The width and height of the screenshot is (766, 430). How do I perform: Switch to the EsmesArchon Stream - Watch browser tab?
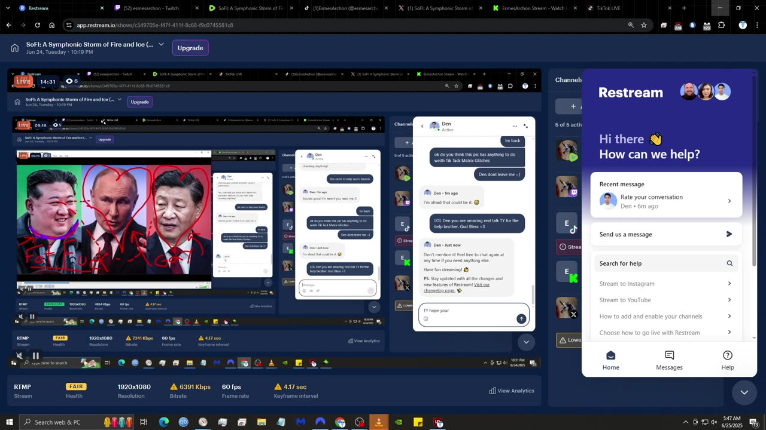(534, 8)
